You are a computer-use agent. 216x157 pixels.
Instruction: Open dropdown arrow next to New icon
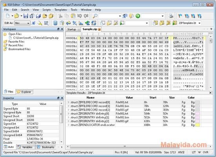[x=12, y=16]
